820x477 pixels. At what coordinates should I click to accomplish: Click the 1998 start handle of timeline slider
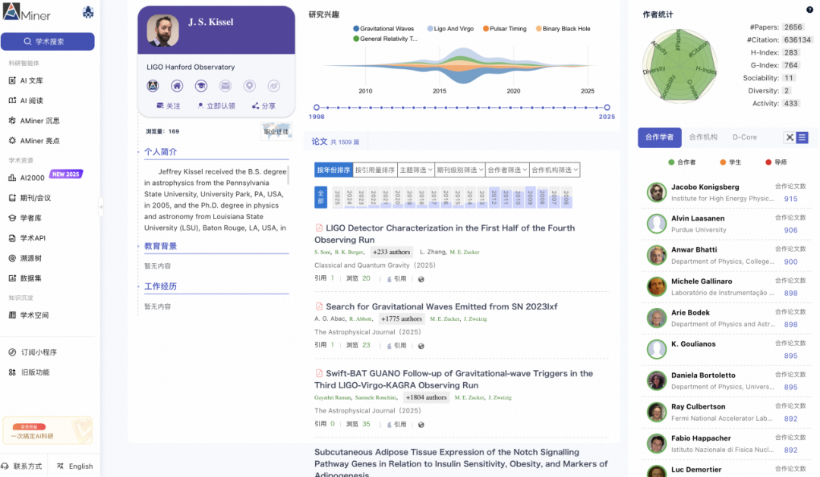click(317, 107)
